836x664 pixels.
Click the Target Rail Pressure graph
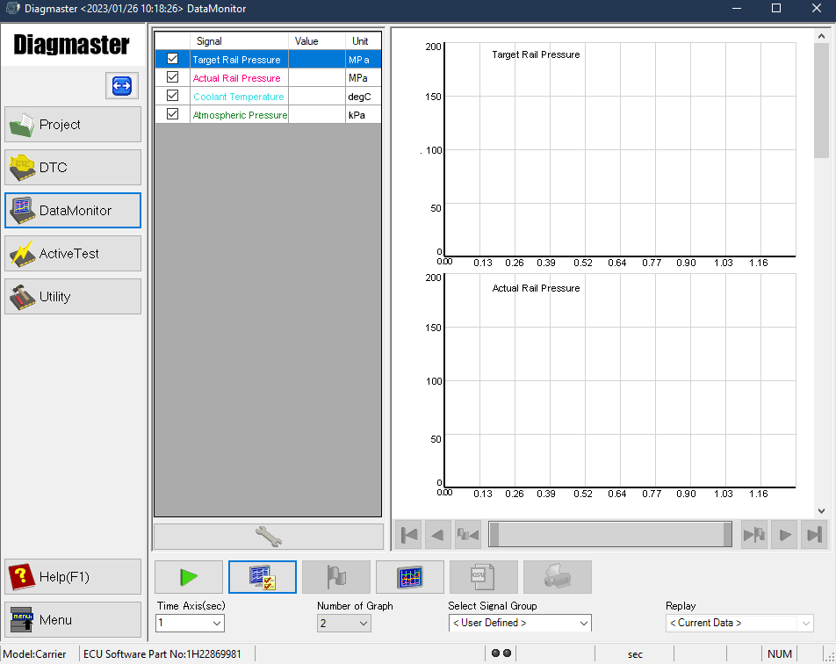620,150
